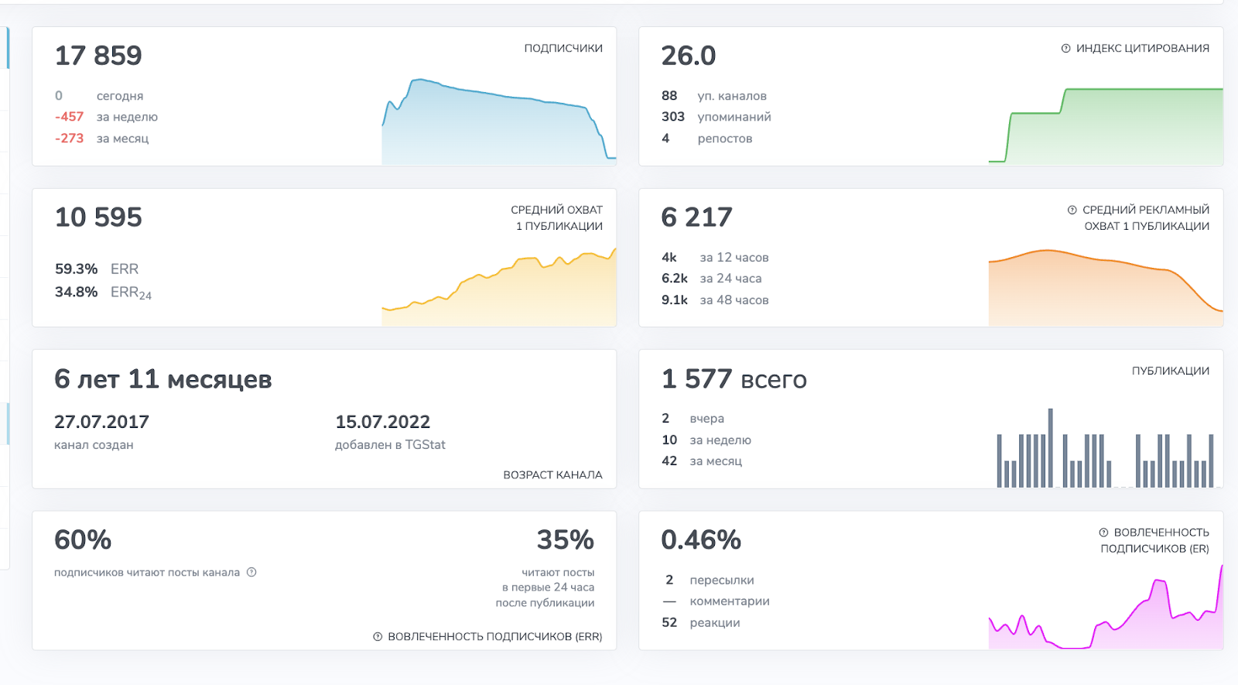The width and height of the screenshot is (1238, 685).
Task: Click channel age '6 лет 11 месяцев'
Action: [163, 379]
